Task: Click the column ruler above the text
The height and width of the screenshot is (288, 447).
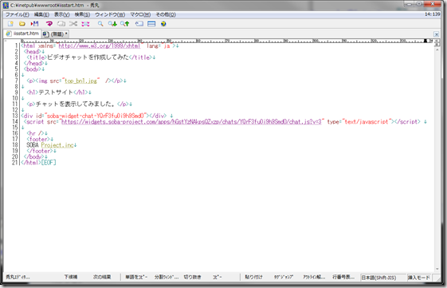Action: [226, 41]
